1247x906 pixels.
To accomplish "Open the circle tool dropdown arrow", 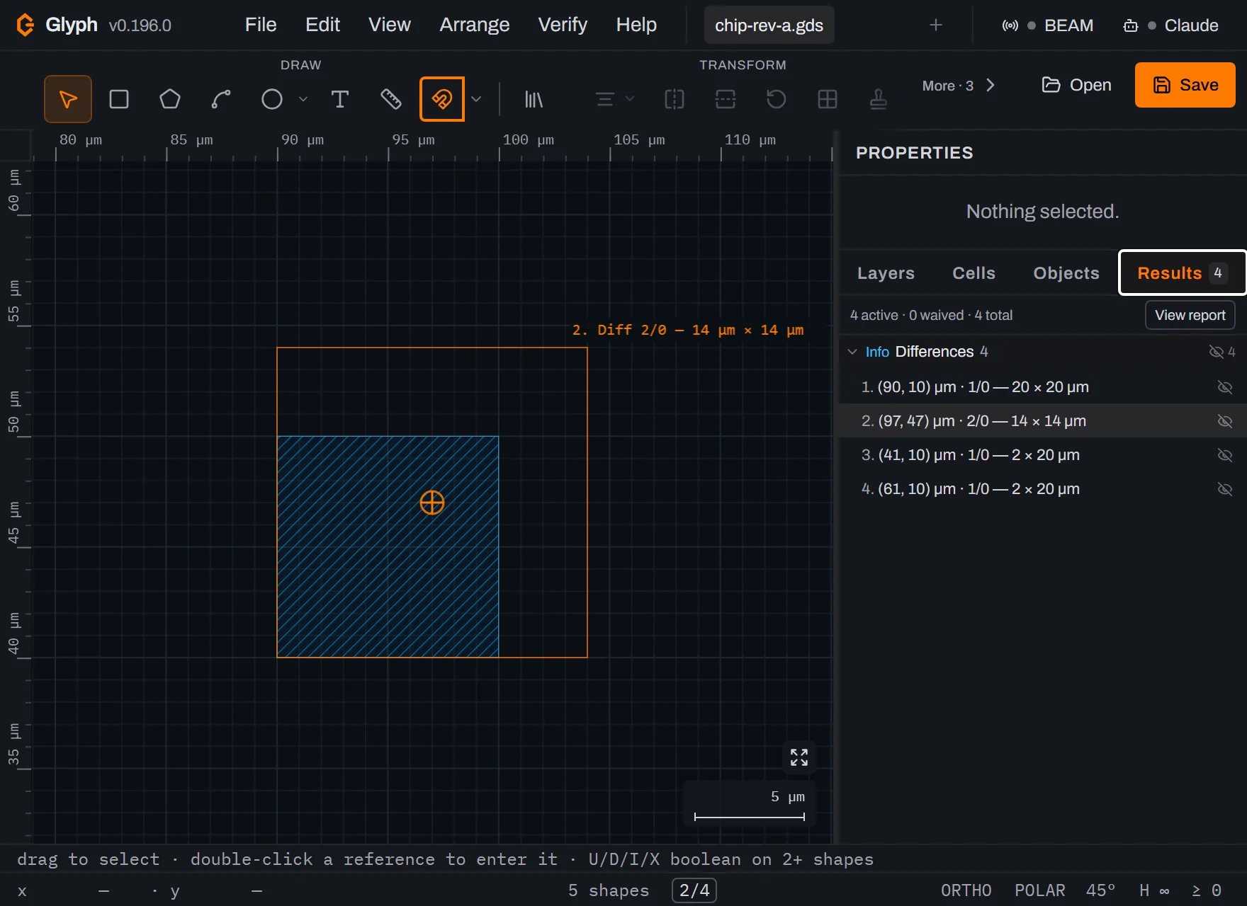I will click(x=303, y=99).
